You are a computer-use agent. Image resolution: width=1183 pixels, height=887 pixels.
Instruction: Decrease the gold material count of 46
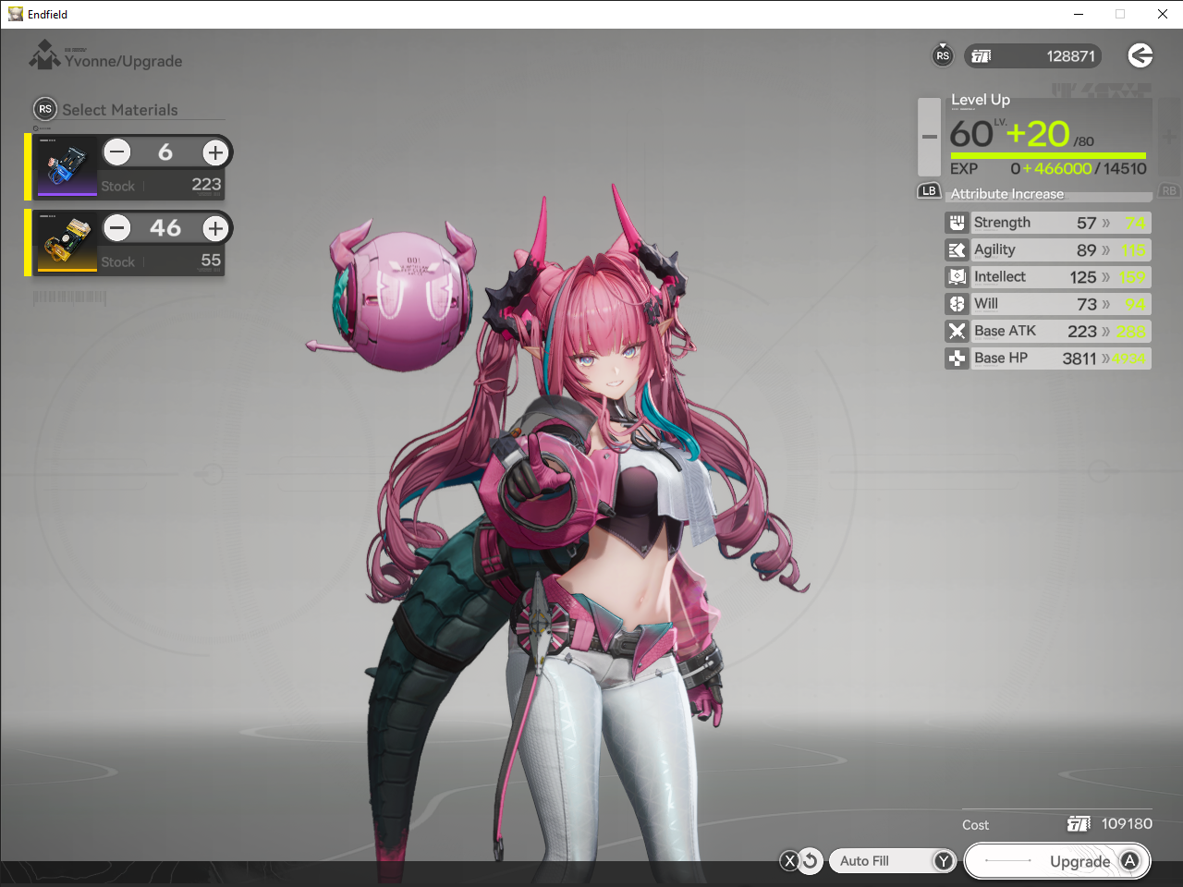tap(117, 228)
